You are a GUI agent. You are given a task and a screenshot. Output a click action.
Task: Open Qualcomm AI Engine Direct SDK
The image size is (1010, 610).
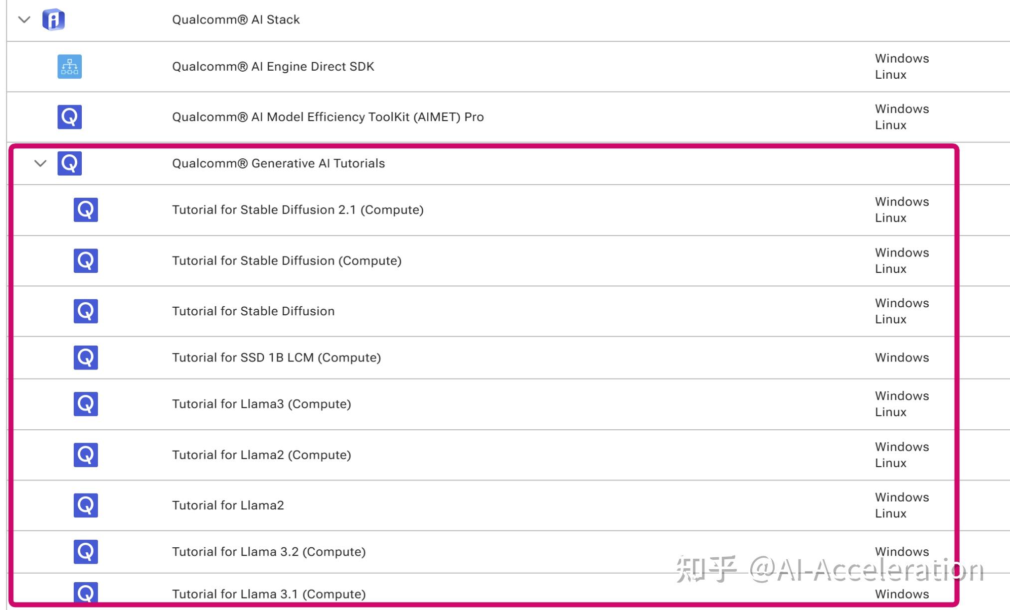tap(273, 67)
